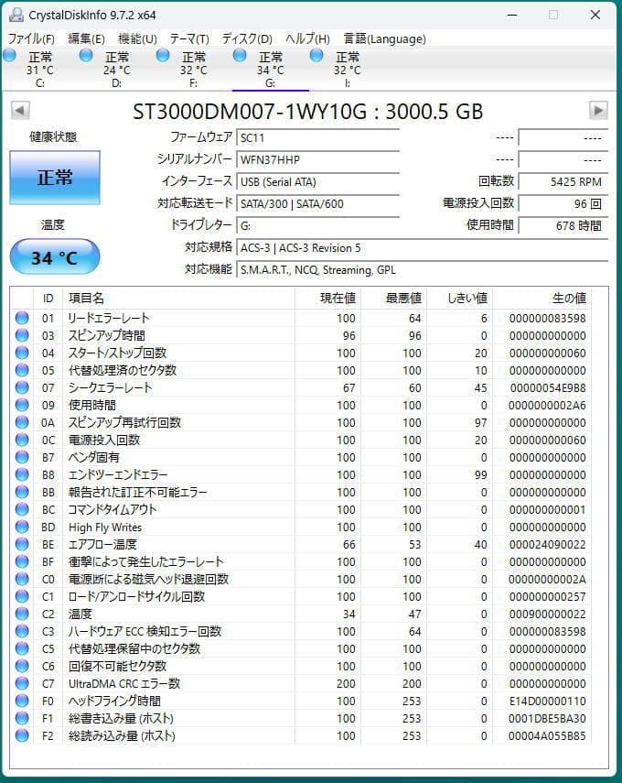Select the I: drive status icon
The height and width of the screenshot is (783, 622).
[316, 56]
